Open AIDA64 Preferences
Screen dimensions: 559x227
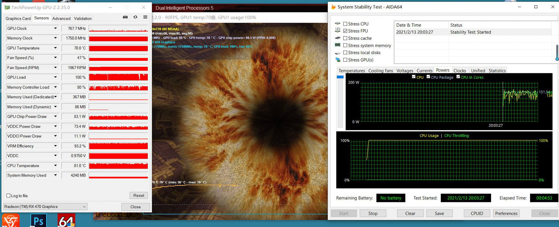click(x=506, y=213)
